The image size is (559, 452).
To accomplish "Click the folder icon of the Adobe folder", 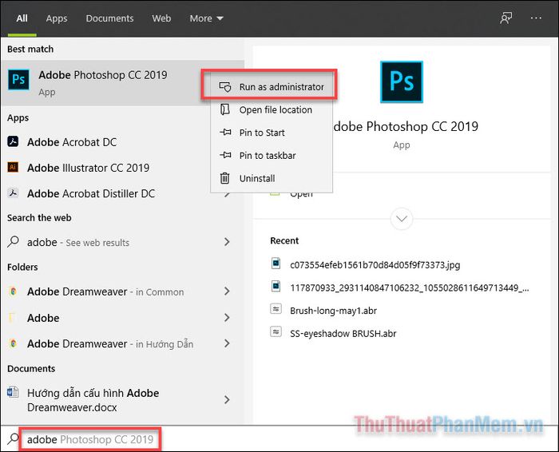I will (x=12, y=317).
